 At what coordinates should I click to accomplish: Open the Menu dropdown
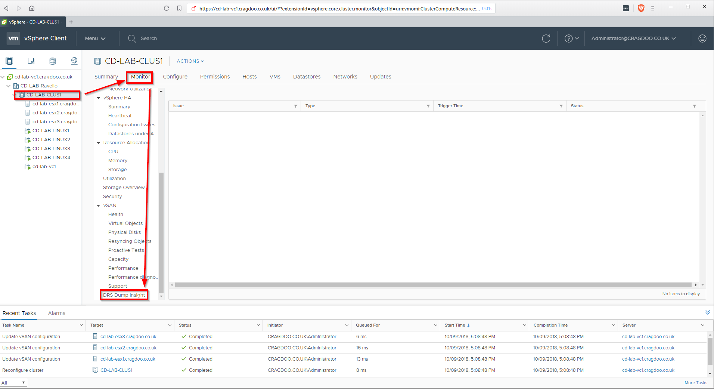(x=95, y=38)
